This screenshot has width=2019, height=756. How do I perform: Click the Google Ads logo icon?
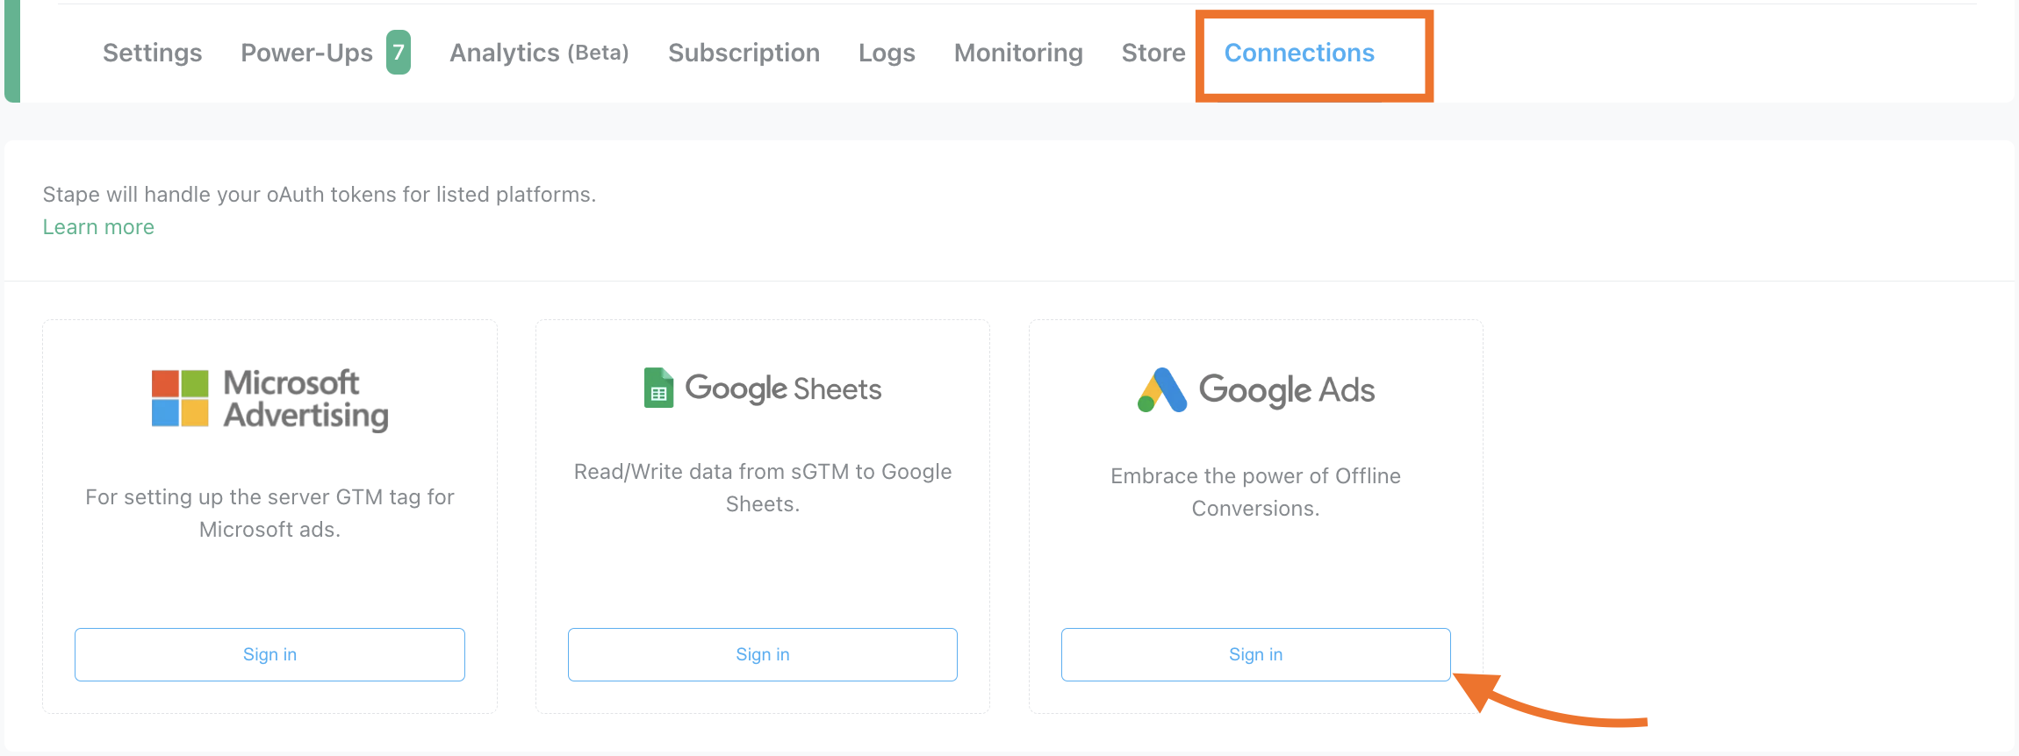click(x=1162, y=390)
